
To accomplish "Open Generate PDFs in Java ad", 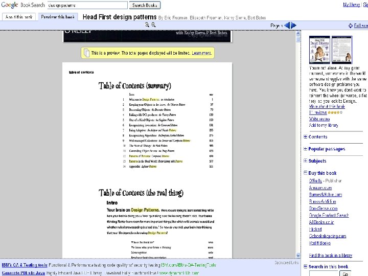I will (x=23, y=273).
